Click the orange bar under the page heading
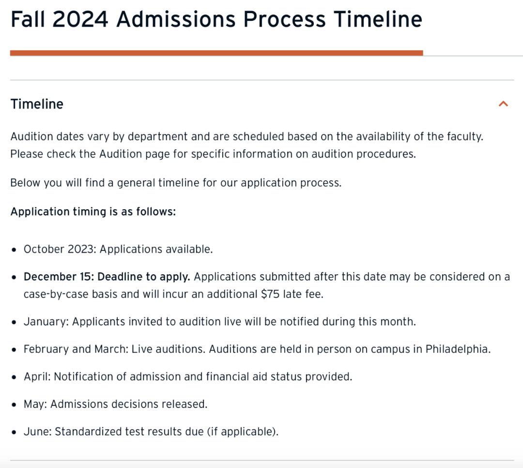 216,53
